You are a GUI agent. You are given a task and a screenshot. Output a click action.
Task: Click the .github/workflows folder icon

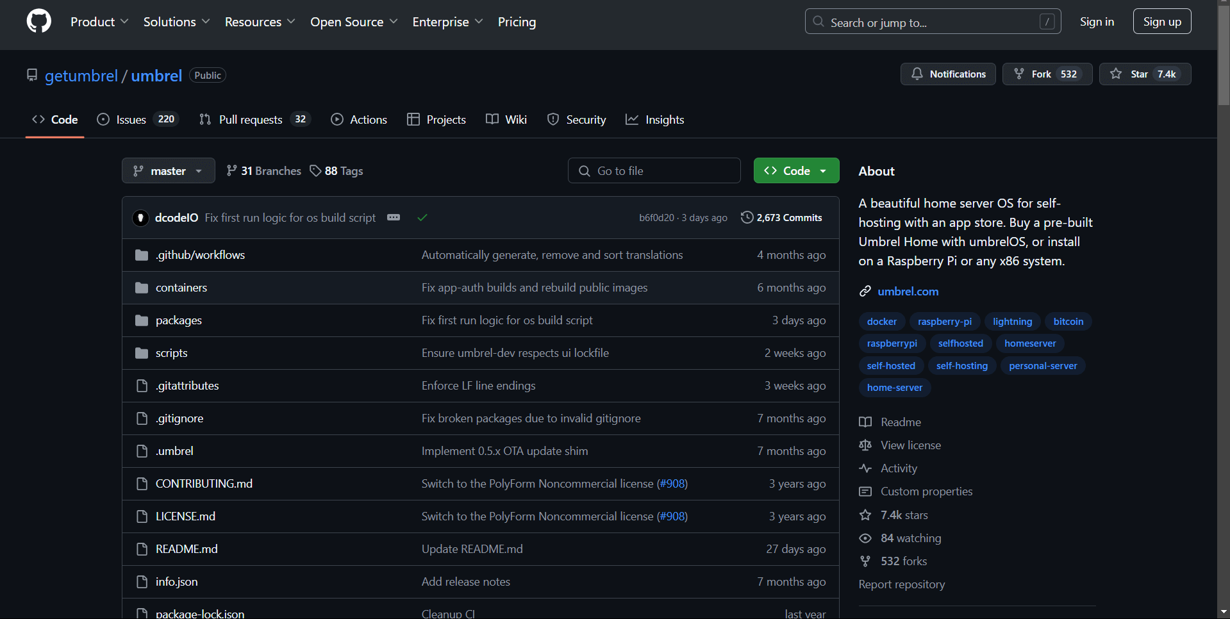coord(142,255)
